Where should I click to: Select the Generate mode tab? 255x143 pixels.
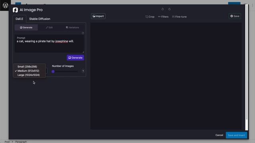[26, 27]
